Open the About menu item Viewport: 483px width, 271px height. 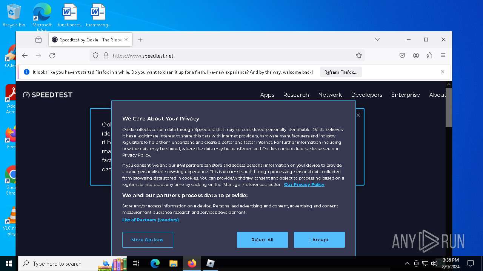point(437,95)
